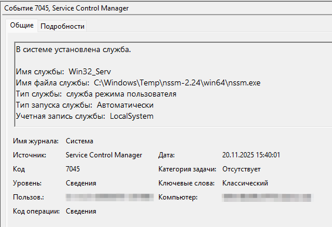This screenshot has width=332, height=227.
Task: Click the line 'В системе установлена служба.'
Action: (73, 50)
